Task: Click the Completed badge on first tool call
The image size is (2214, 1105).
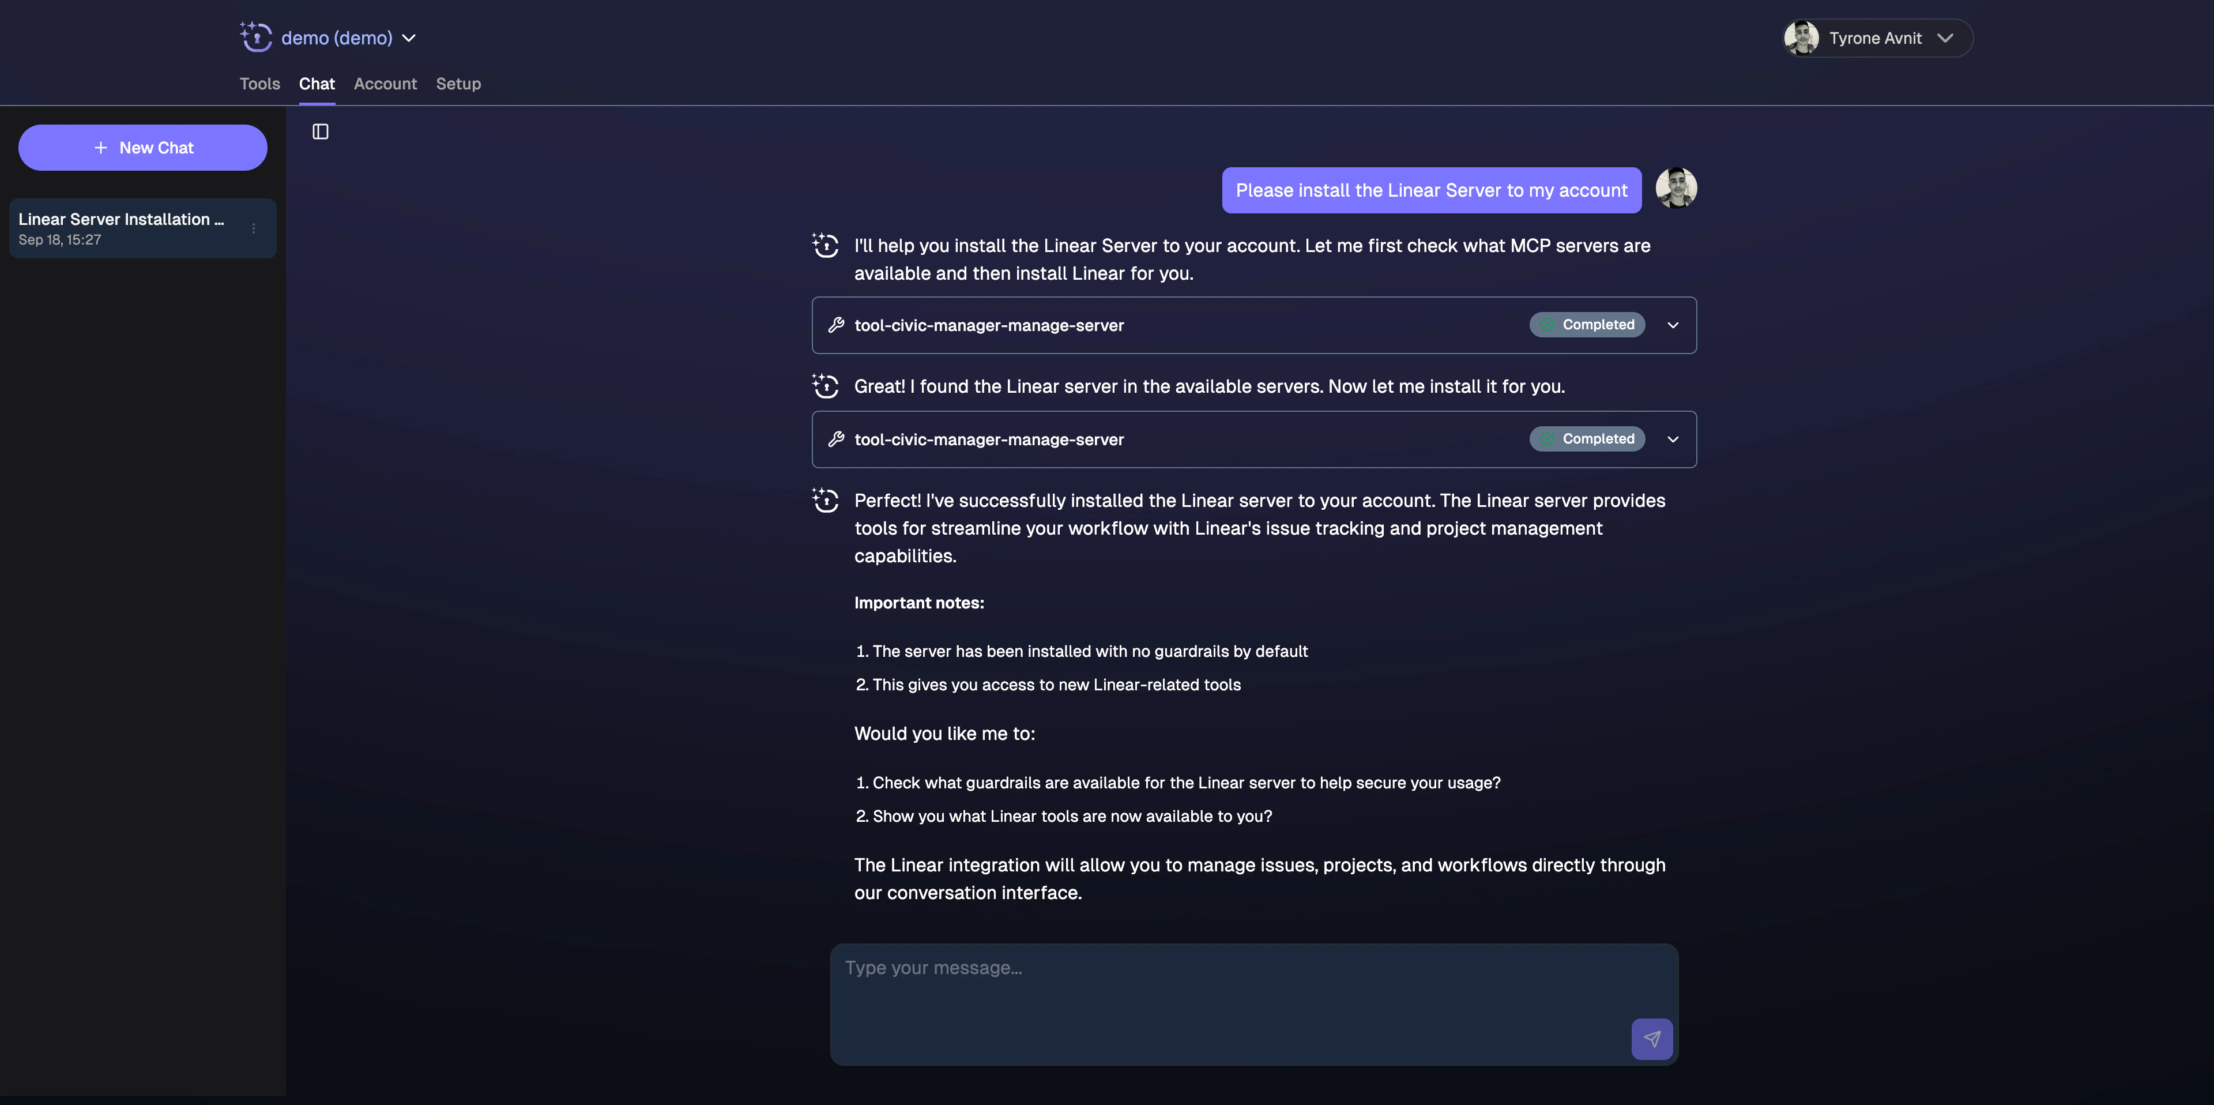Action: click(1587, 325)
